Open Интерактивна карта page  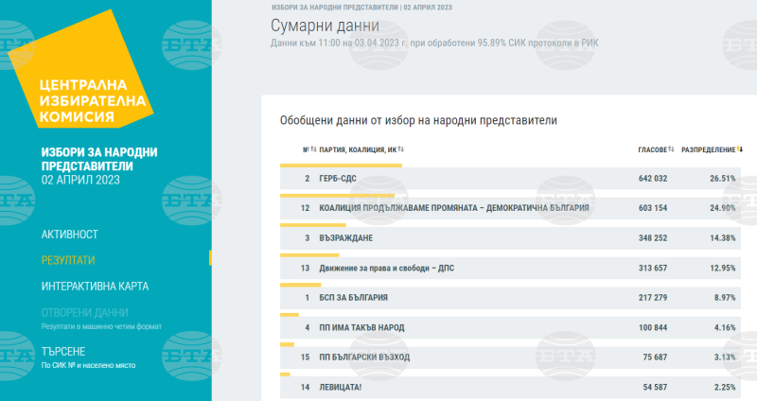pos(95,286)
